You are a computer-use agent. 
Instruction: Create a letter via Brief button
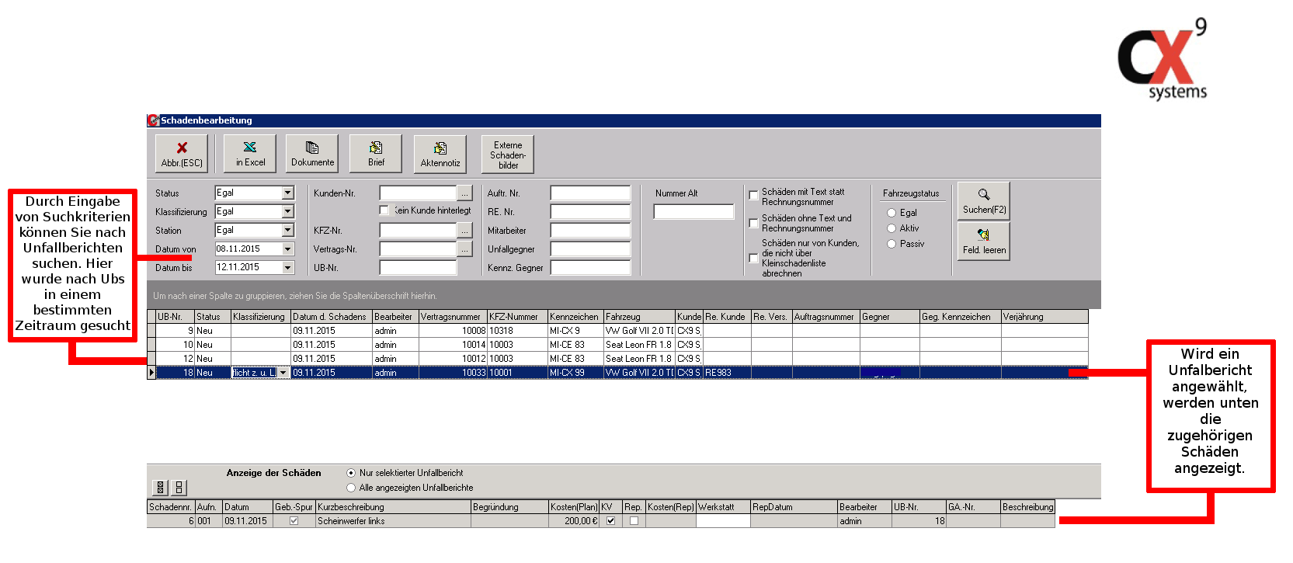[x=376, y=153]
